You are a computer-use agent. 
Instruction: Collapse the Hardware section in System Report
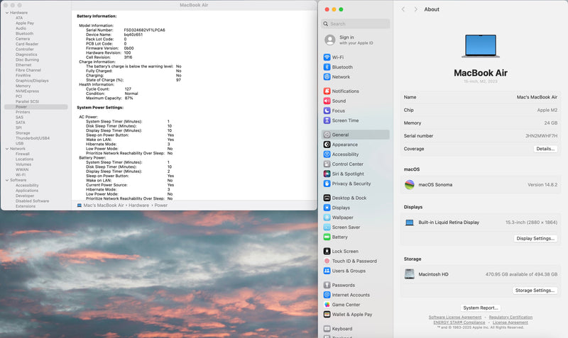coord(6,13)
